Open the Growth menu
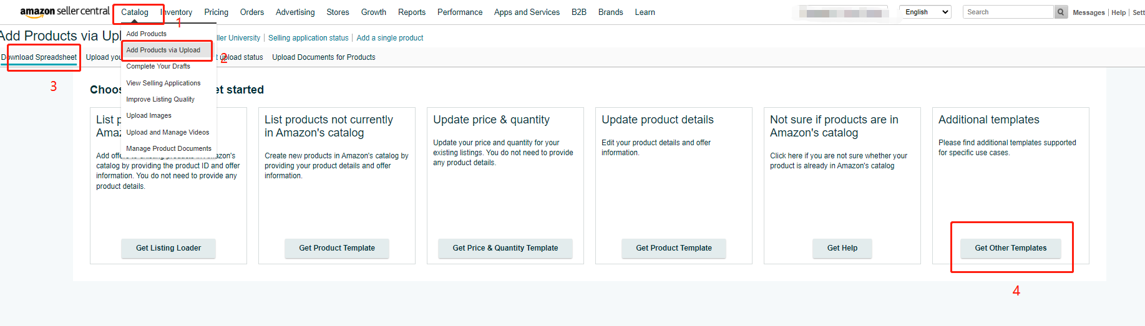Viewport: 1145px width, 326px height. pos(374,12)
